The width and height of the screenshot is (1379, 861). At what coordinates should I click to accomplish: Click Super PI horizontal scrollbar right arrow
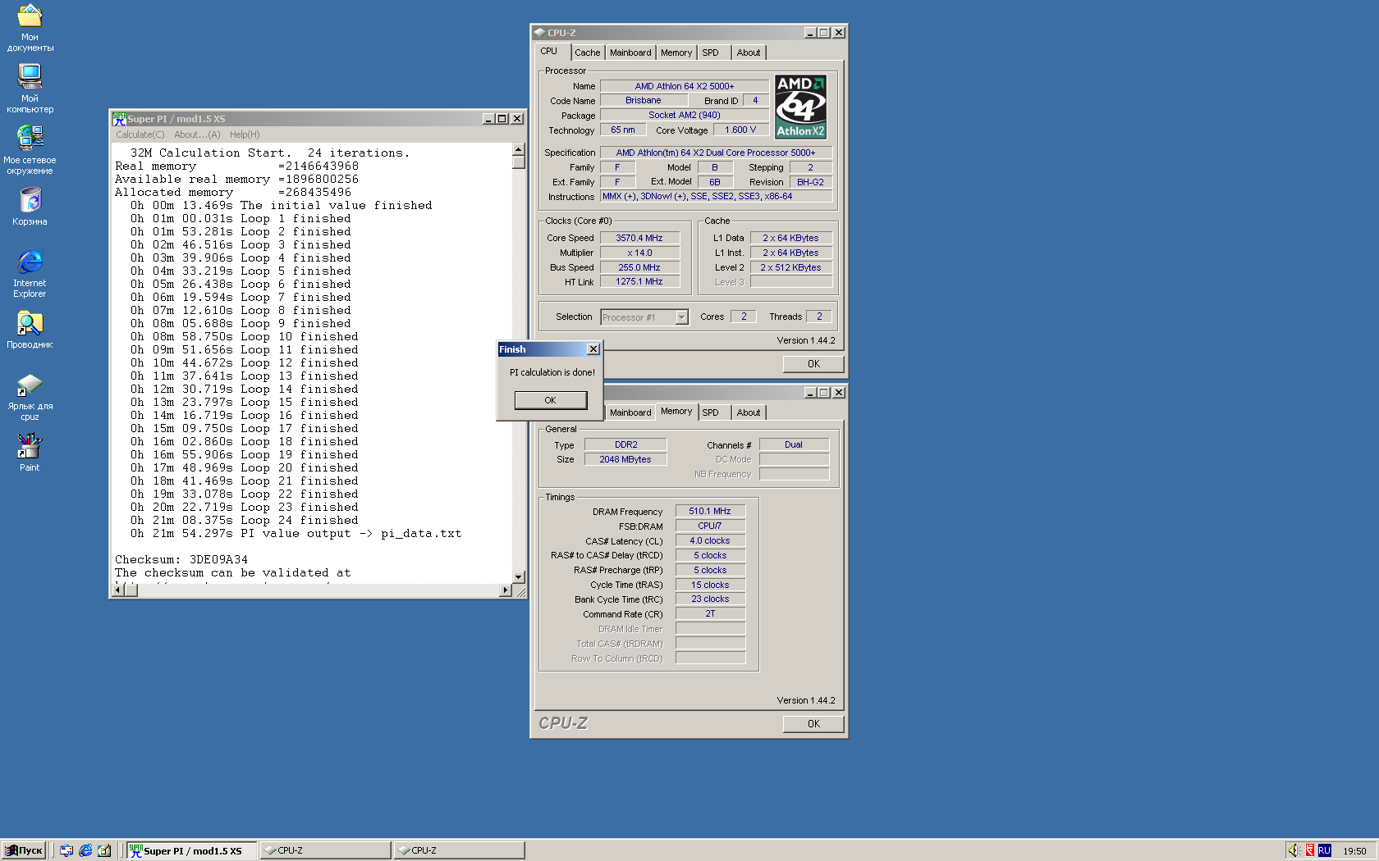pyautogui.click(x=506, y=590)
